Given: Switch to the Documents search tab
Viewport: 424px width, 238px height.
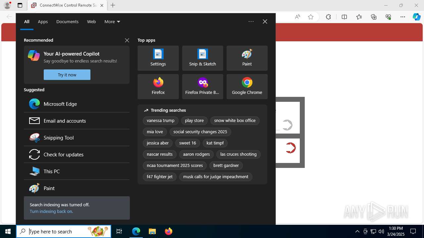Looking at the screenshot, I should click(67, 22).
